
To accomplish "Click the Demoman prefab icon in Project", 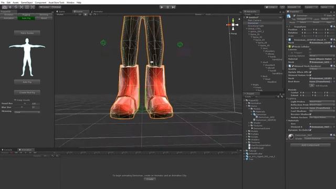I will click(254, 114).
